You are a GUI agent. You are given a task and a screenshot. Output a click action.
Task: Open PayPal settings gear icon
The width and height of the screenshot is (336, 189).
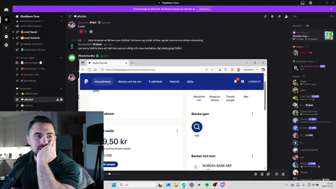tap(243, 81)
